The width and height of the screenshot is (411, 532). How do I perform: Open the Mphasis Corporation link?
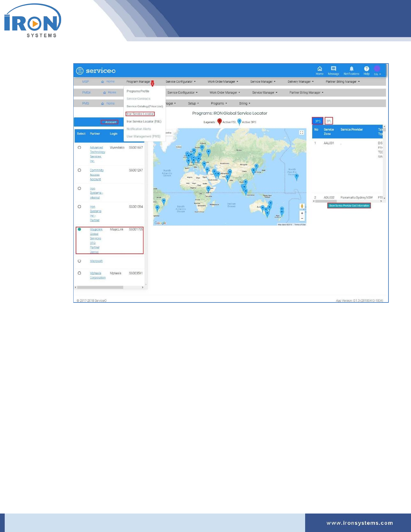[x=97, y=276]
